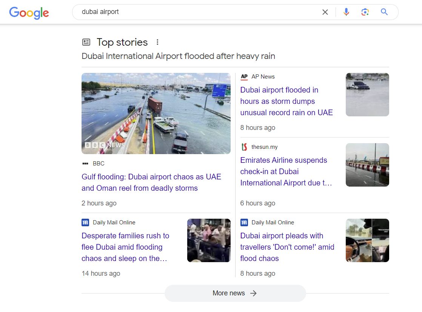Clear the search query with X icon

[325, 12]
